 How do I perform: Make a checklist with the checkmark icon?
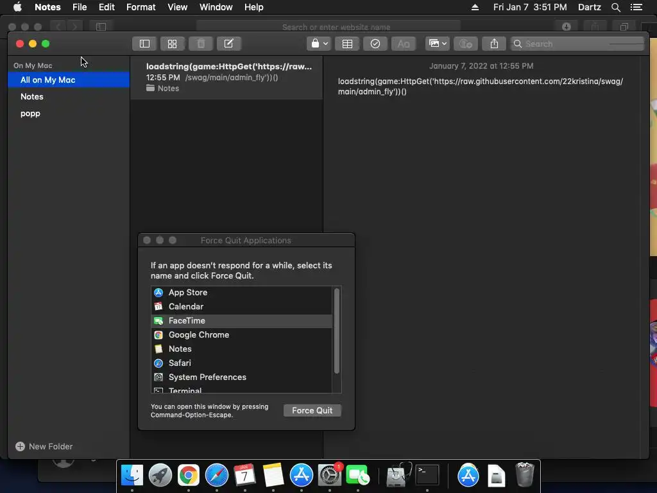tap(375, 44)
